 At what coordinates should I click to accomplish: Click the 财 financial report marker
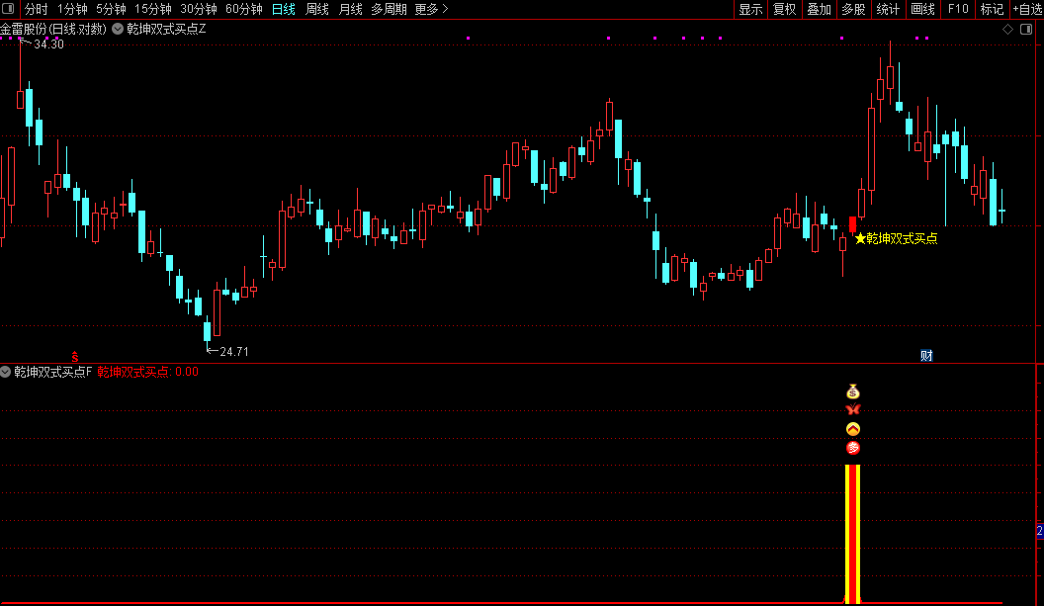[x=926, y=355]
